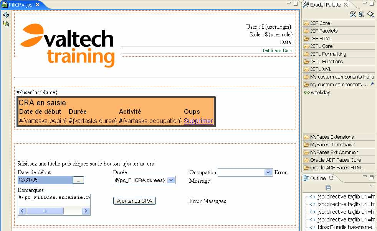Open the Occupation dropdown list
Image resolution: width=377 pixels, height=231 pixels.
pos(268,172)
